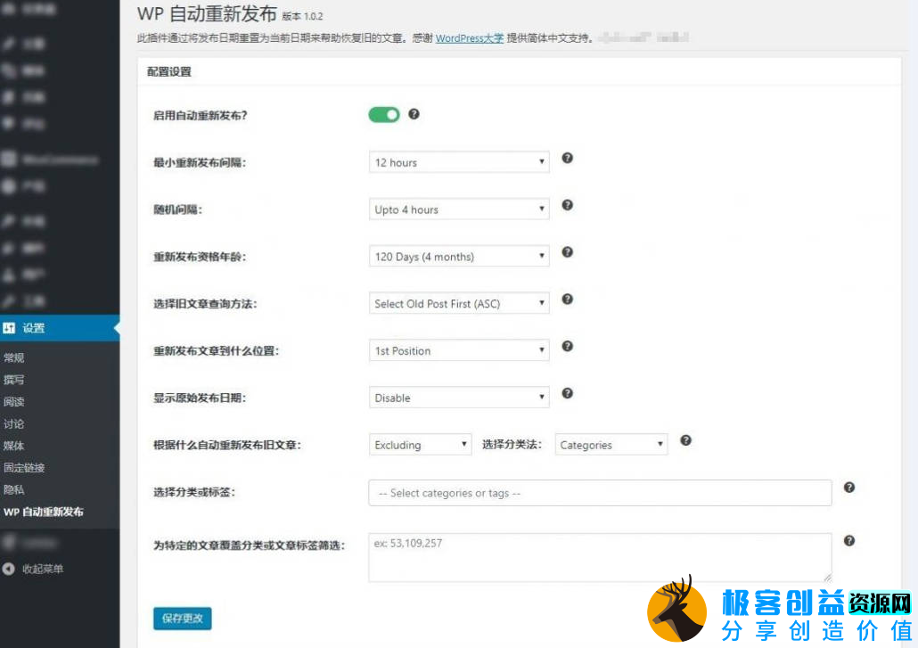Click help icon beside Select Old Post First
This screenshot has width=918, height=648.
pyautogui.click(x=567, y=299)
